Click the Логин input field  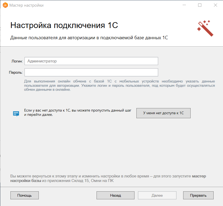pyautogui.click(x=91, y=61)
